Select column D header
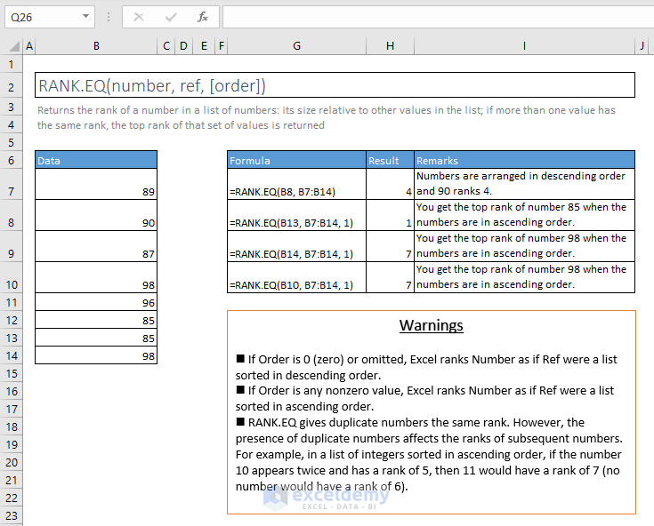This screenshot has width=654, height=526. coord(183,46)
